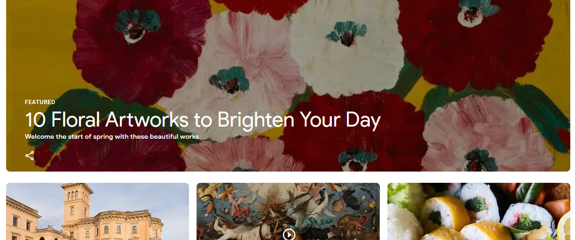
Task: Click the FEATURED label above the headline
Action: (x=40, y=102)
